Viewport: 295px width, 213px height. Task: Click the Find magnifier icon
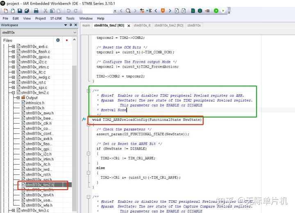(x=128, y=11)
